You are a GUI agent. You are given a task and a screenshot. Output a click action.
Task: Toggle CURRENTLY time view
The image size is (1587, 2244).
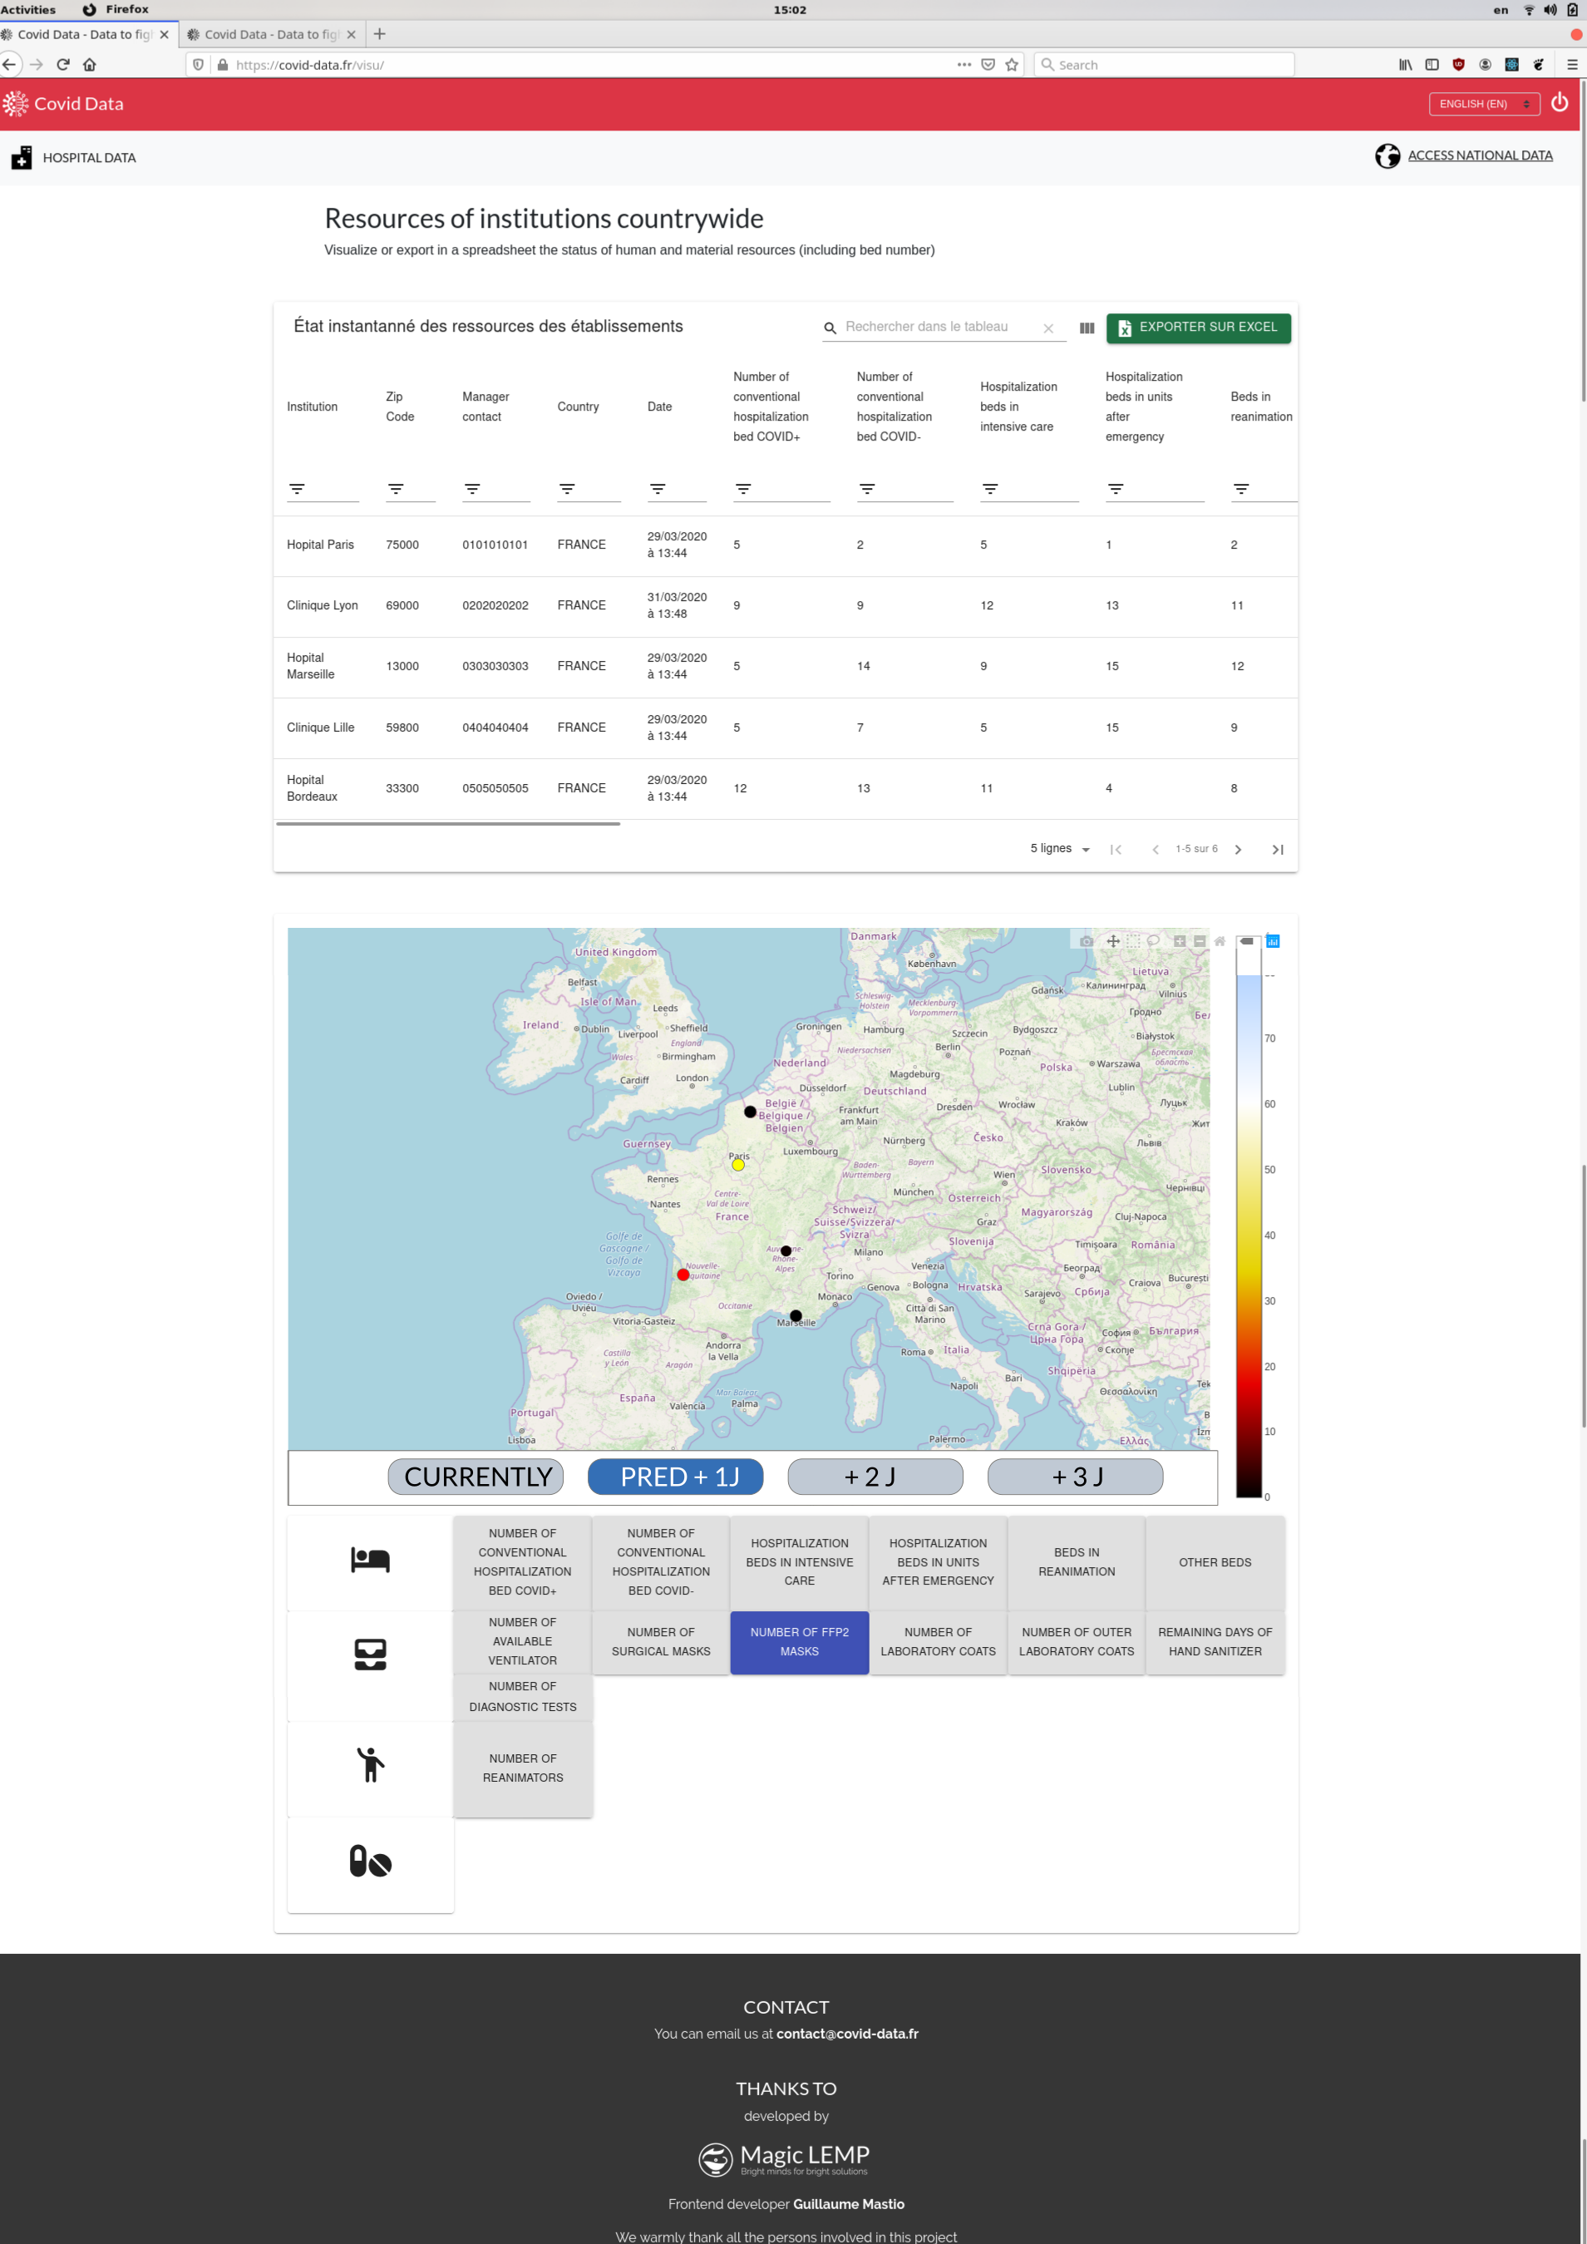click(x=476, y=1476)
